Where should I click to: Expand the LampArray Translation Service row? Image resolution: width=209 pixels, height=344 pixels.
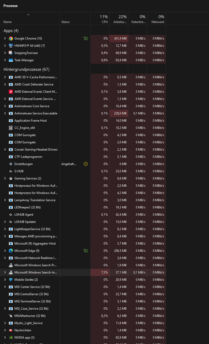[x=5, y=200]
